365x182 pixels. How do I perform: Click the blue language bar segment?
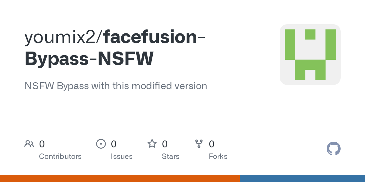tap(302, 178)
